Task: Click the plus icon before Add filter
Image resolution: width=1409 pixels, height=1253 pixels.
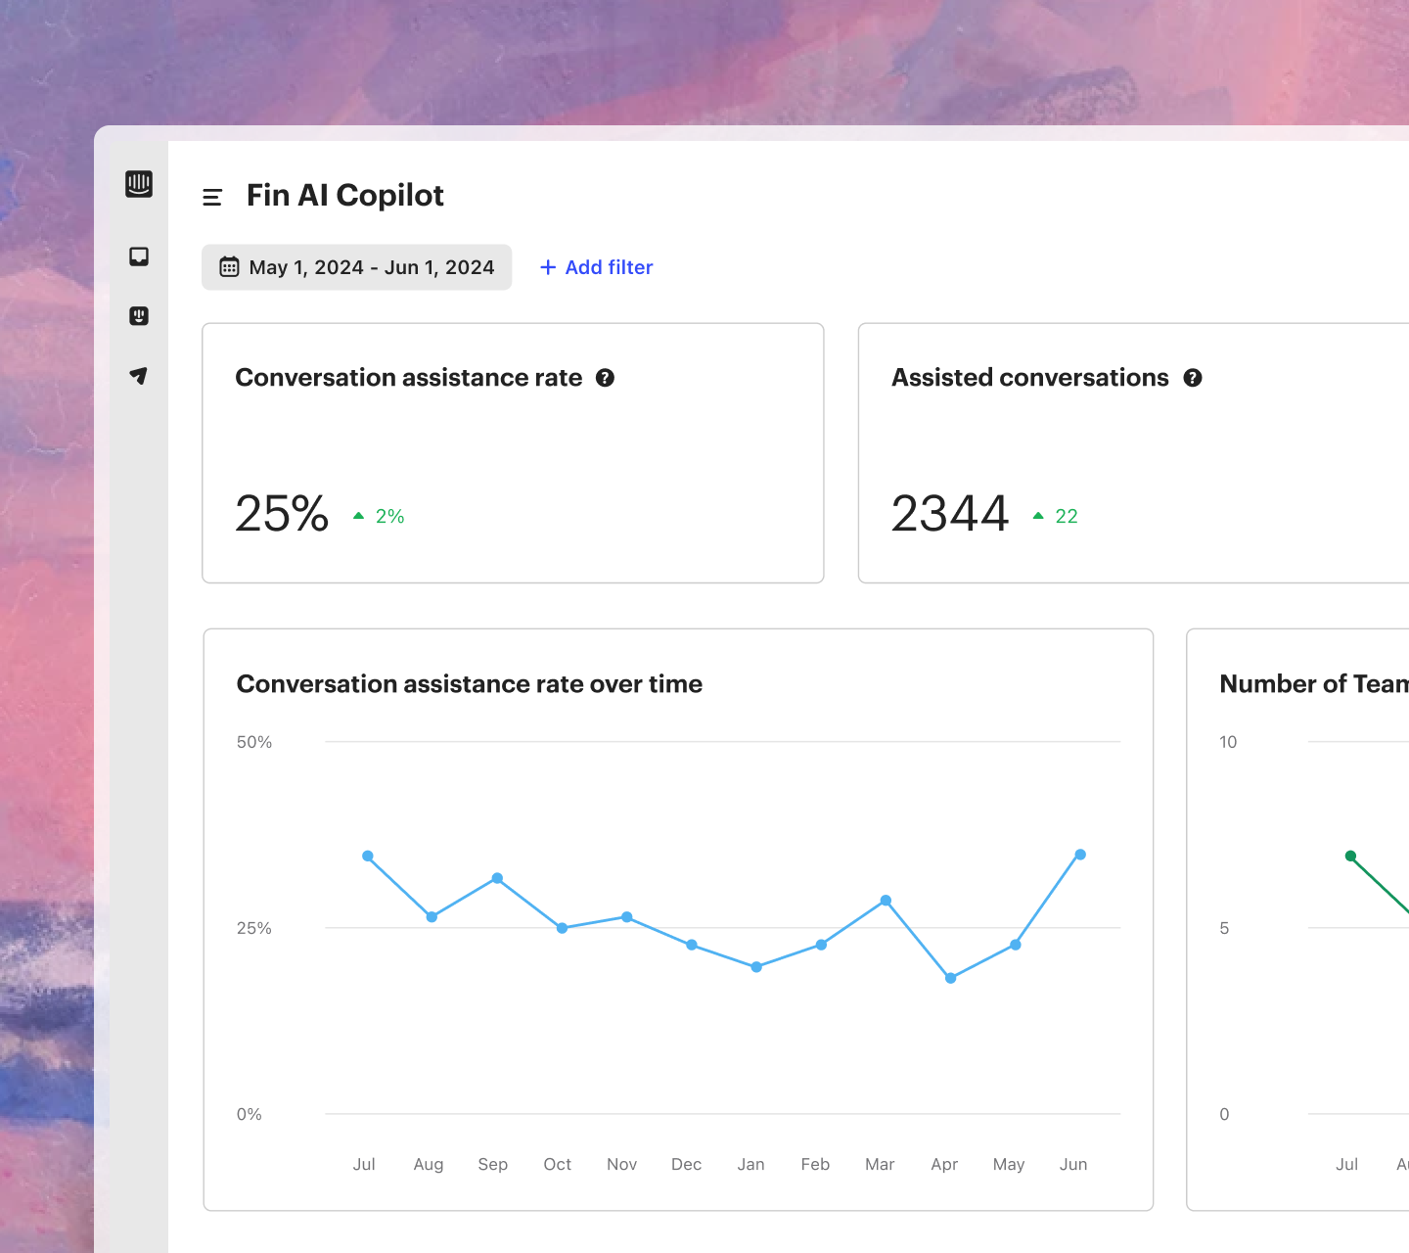Action: pos(548,267)
